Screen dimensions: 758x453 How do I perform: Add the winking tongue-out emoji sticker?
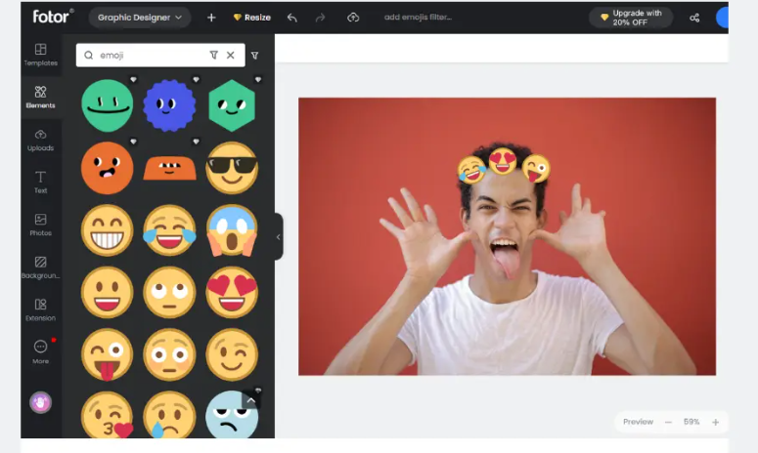(x=107, y=354)
